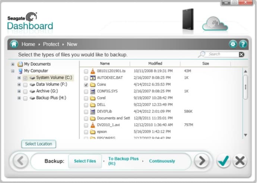Check the epson folder checkbox
The width and height of the screenshot is (257, 183).
point(86,132)
